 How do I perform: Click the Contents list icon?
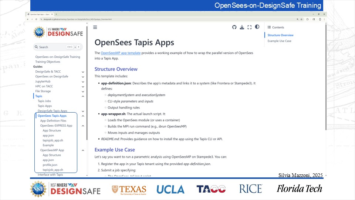[x=269, y=27]
